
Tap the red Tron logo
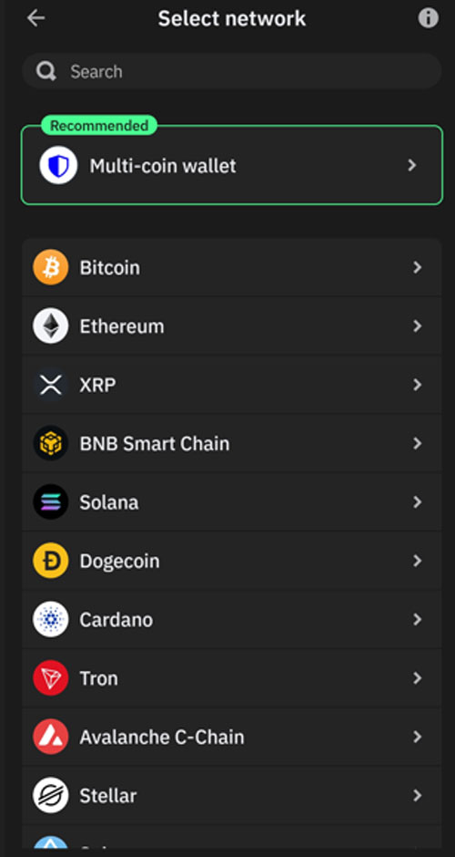[x=51, y=678]
